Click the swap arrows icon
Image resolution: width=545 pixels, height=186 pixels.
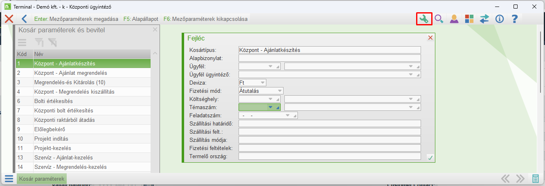click(484, 19)
